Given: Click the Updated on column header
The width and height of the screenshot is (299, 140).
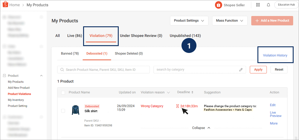Looking at the screenshot, I should [x=127, y=92].
